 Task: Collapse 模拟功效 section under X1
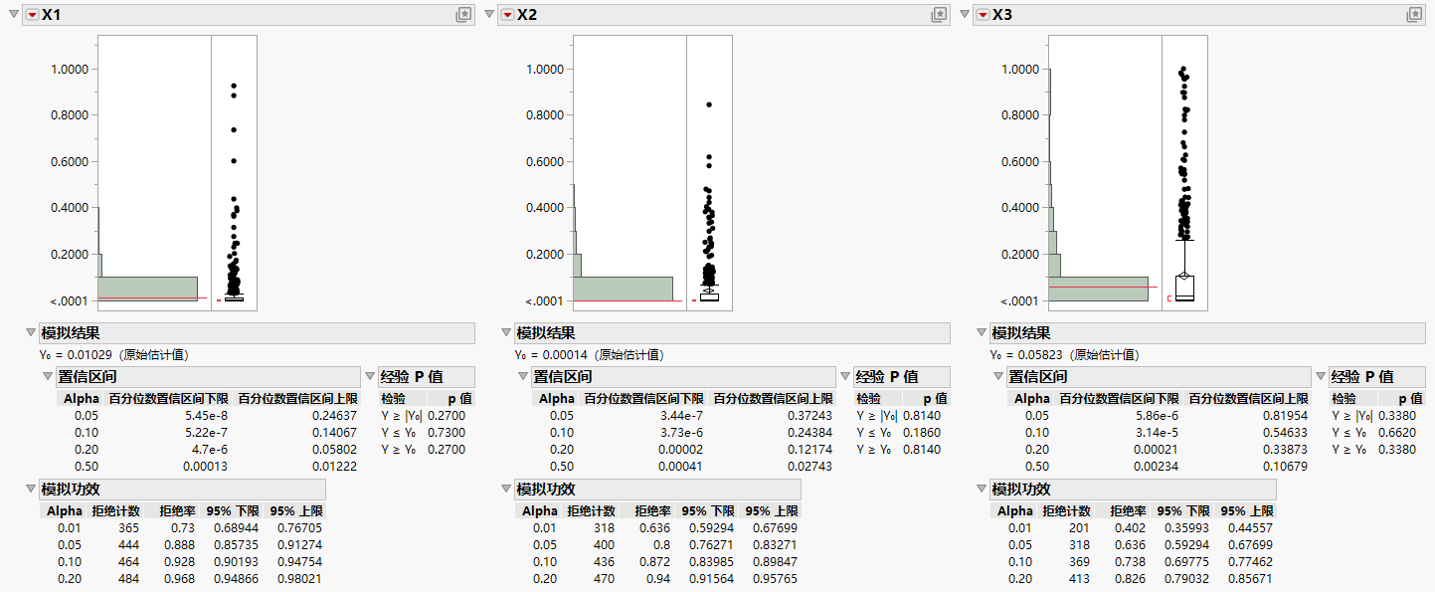(x=32, y=490)
